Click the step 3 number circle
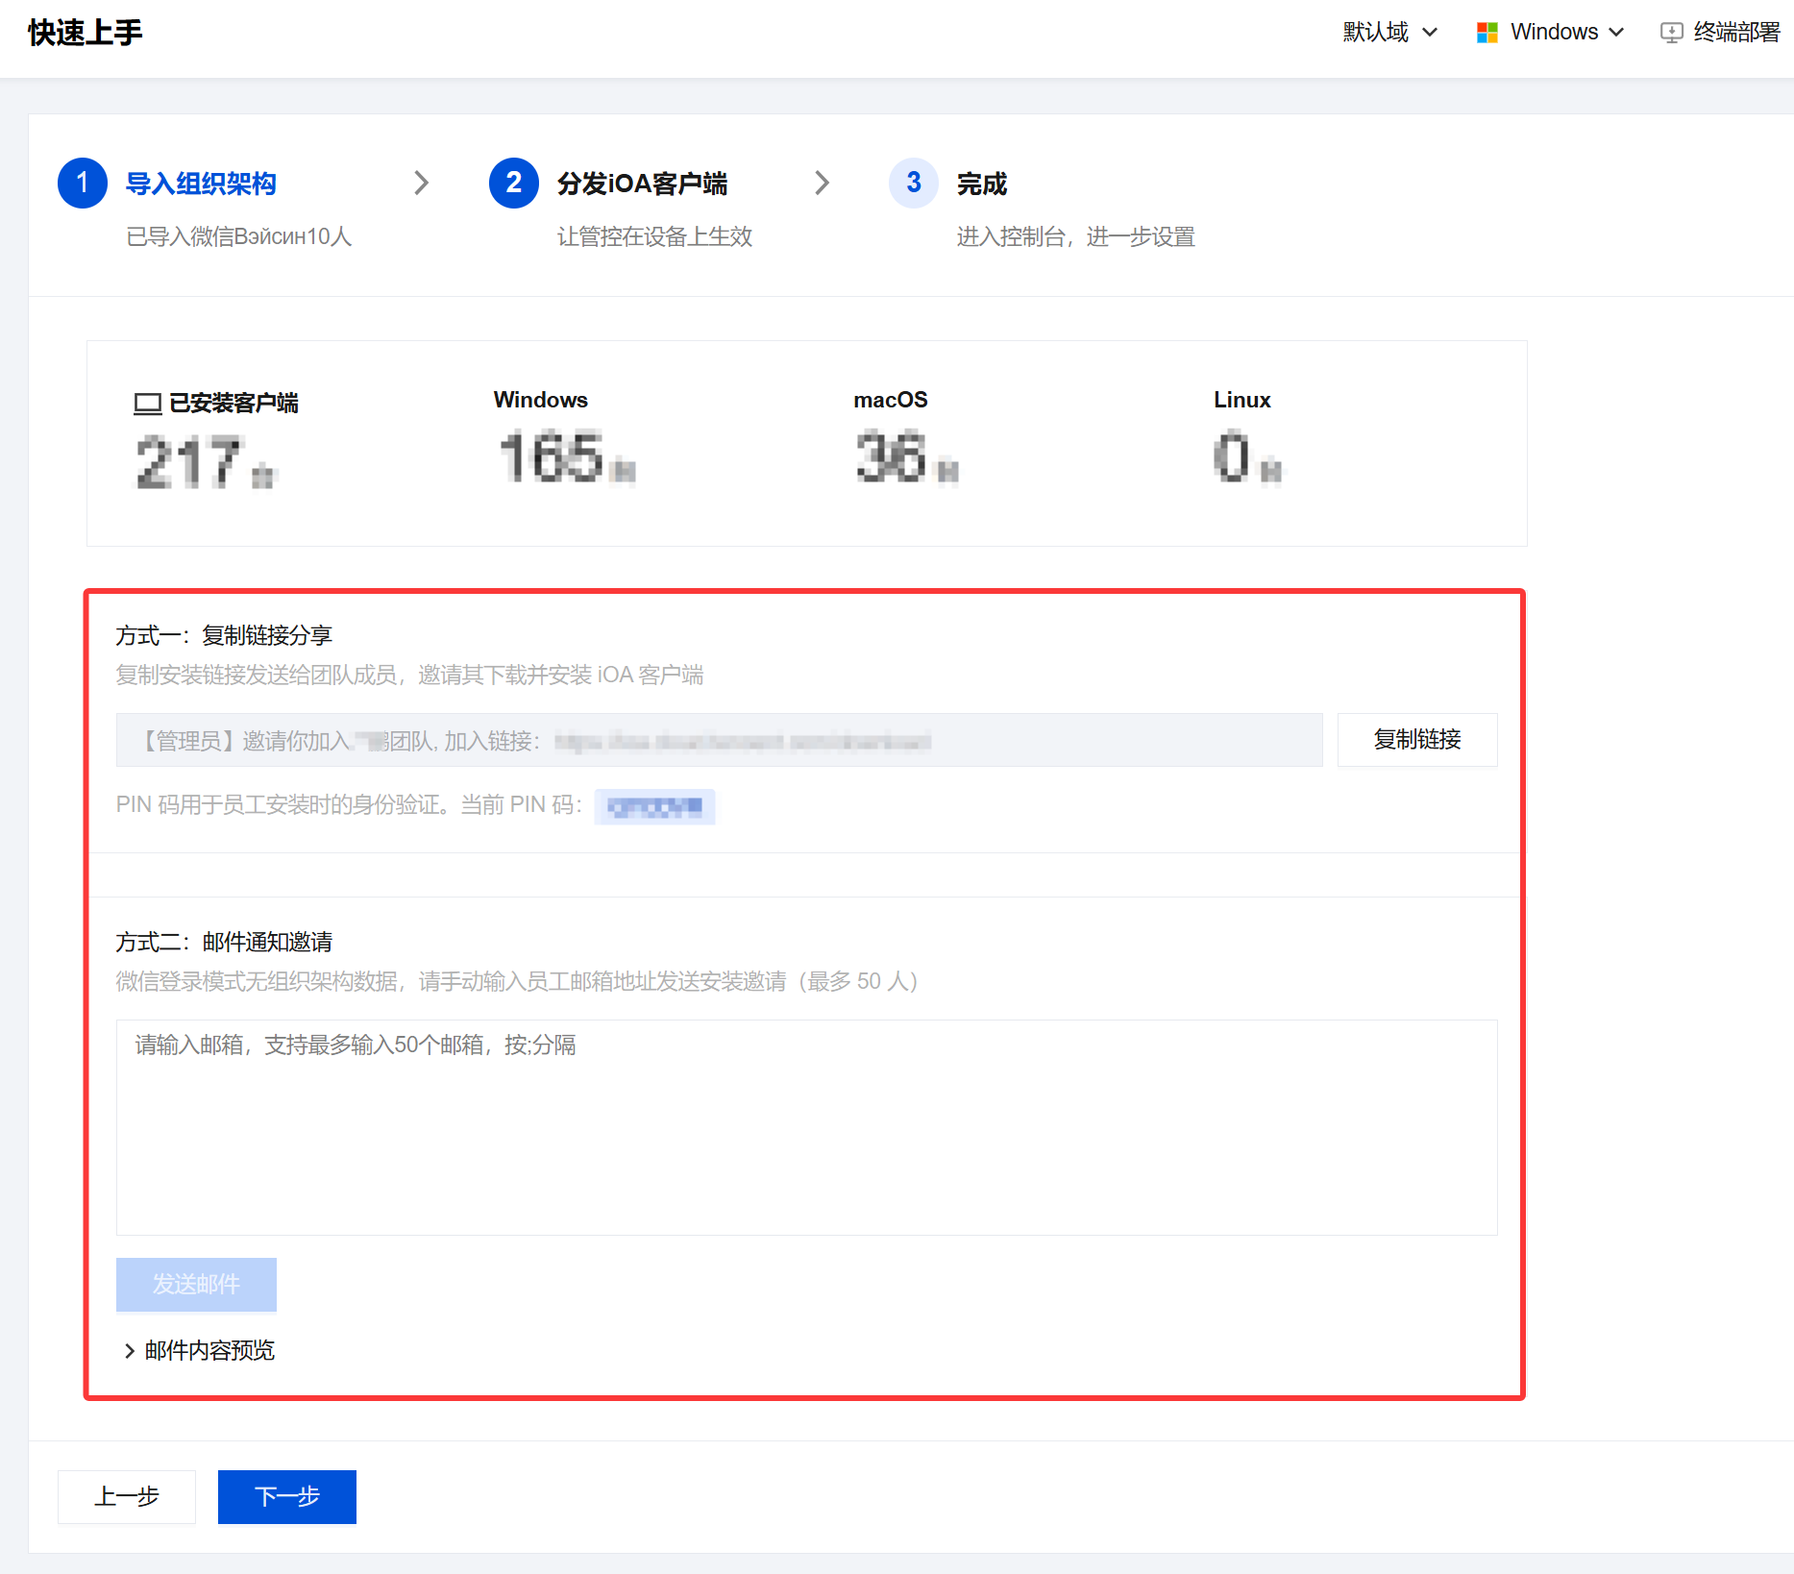Image resolution: width=1794 pixels, height=1574 pixels. 914,183
